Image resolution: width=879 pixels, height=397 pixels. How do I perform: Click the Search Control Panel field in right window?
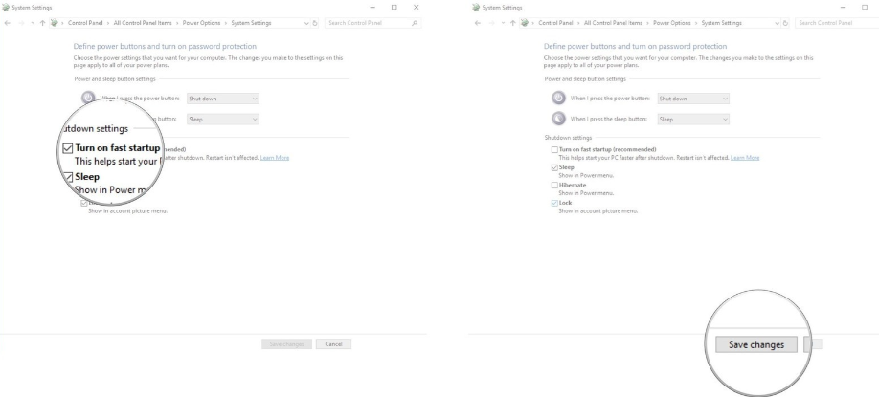pyautogui.click(x=833, y=22)
